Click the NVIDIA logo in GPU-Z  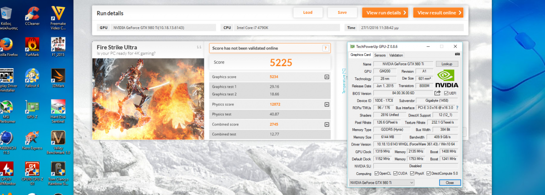point(447,79)
